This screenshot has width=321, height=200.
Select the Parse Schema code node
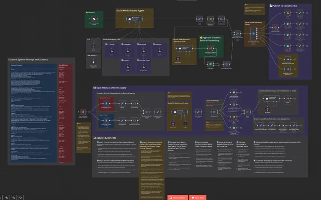coord(135,103)
